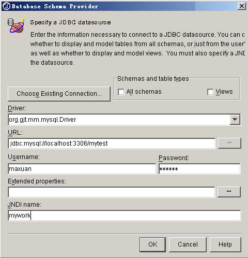This screenshot has height=258, width=248.
Task: Click into the Username field maxuan
Action: (82, 169)
